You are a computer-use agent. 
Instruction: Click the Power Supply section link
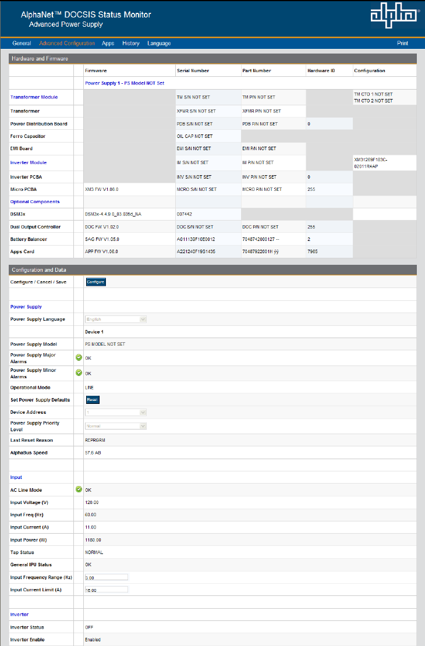[x=26, y=307]
